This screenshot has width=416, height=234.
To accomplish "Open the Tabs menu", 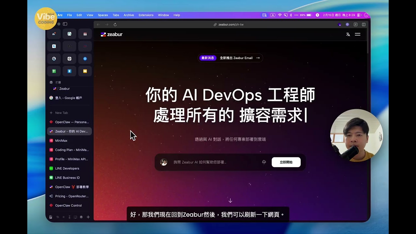I will tap(116, 15).
